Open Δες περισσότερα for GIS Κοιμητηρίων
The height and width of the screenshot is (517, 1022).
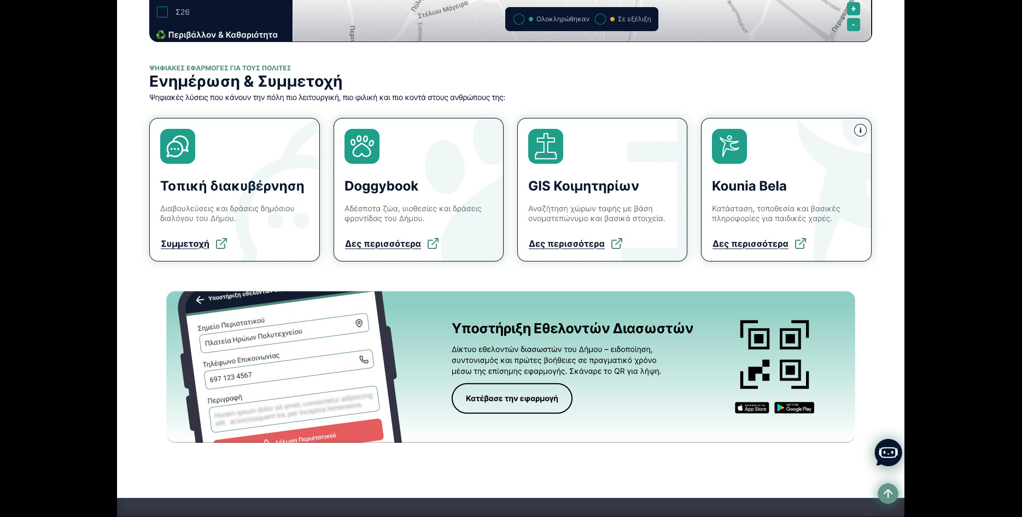567,244
